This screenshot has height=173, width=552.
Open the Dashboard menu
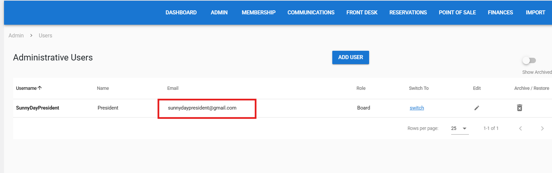click(x=181, y=13)
